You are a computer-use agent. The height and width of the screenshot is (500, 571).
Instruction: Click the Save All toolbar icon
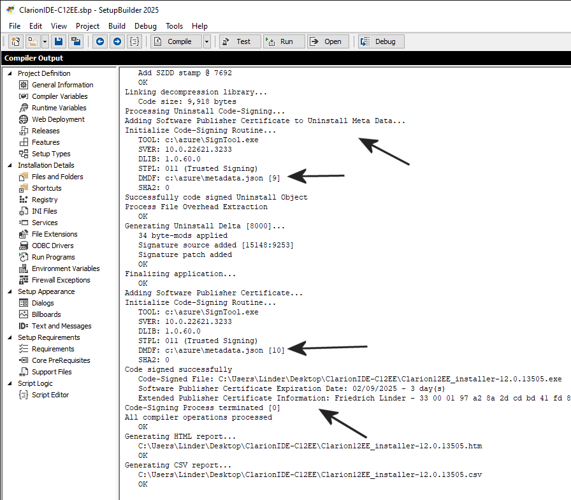[76, 41]
